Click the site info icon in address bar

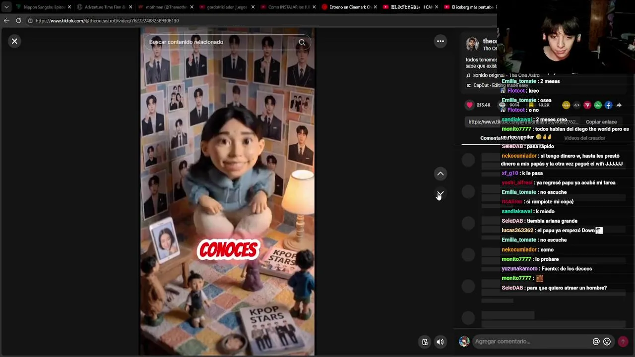pyautogui.click(x=30, y=20)
